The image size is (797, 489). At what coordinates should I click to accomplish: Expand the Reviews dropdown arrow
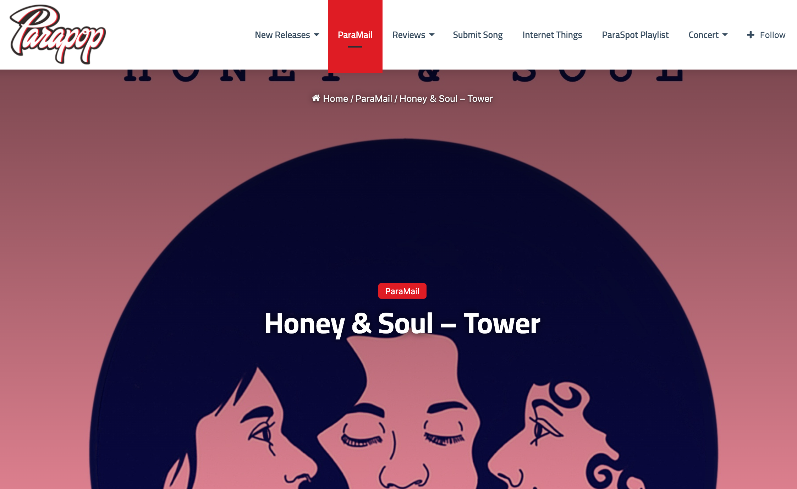coord(432,35)
